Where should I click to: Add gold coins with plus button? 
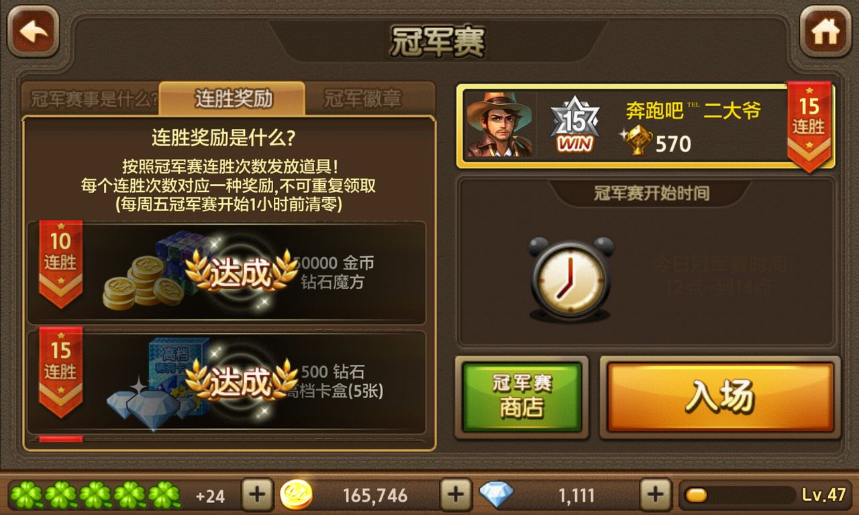click(x=456, y=496)
